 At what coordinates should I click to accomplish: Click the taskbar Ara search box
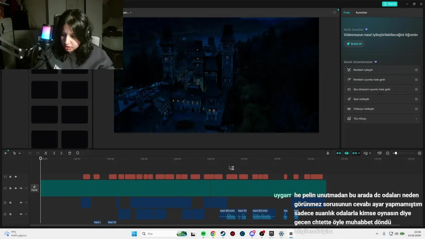coord(164,234)
